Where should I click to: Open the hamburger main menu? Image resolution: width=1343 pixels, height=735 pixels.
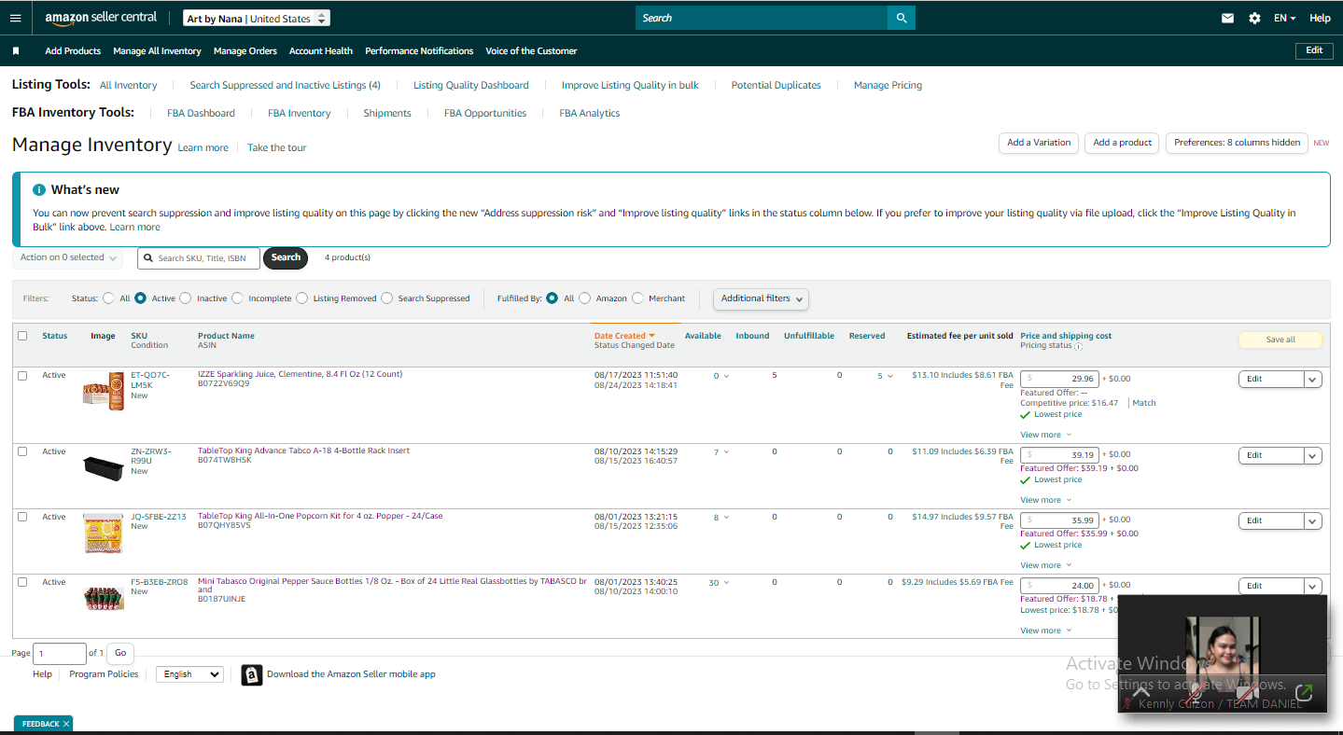click(15, 18)
